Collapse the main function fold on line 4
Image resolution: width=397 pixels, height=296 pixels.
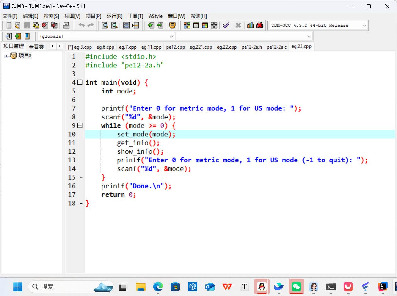click(x=80, y=82)
